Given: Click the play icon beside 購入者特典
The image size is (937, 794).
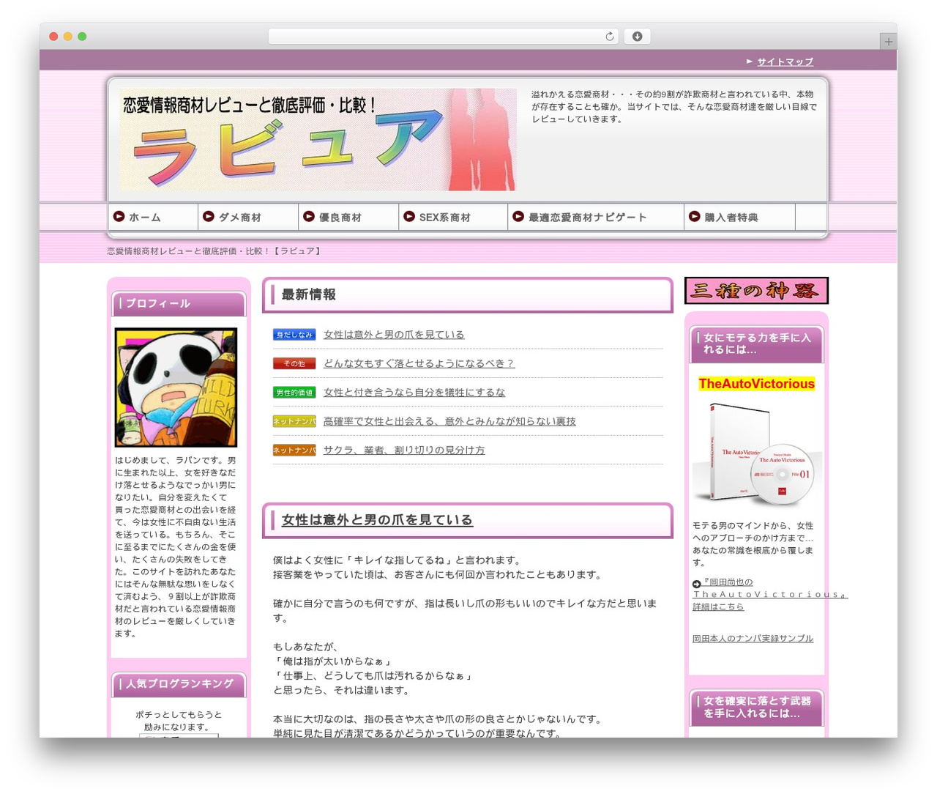Looking at the screenshot, I should [695, 216].
